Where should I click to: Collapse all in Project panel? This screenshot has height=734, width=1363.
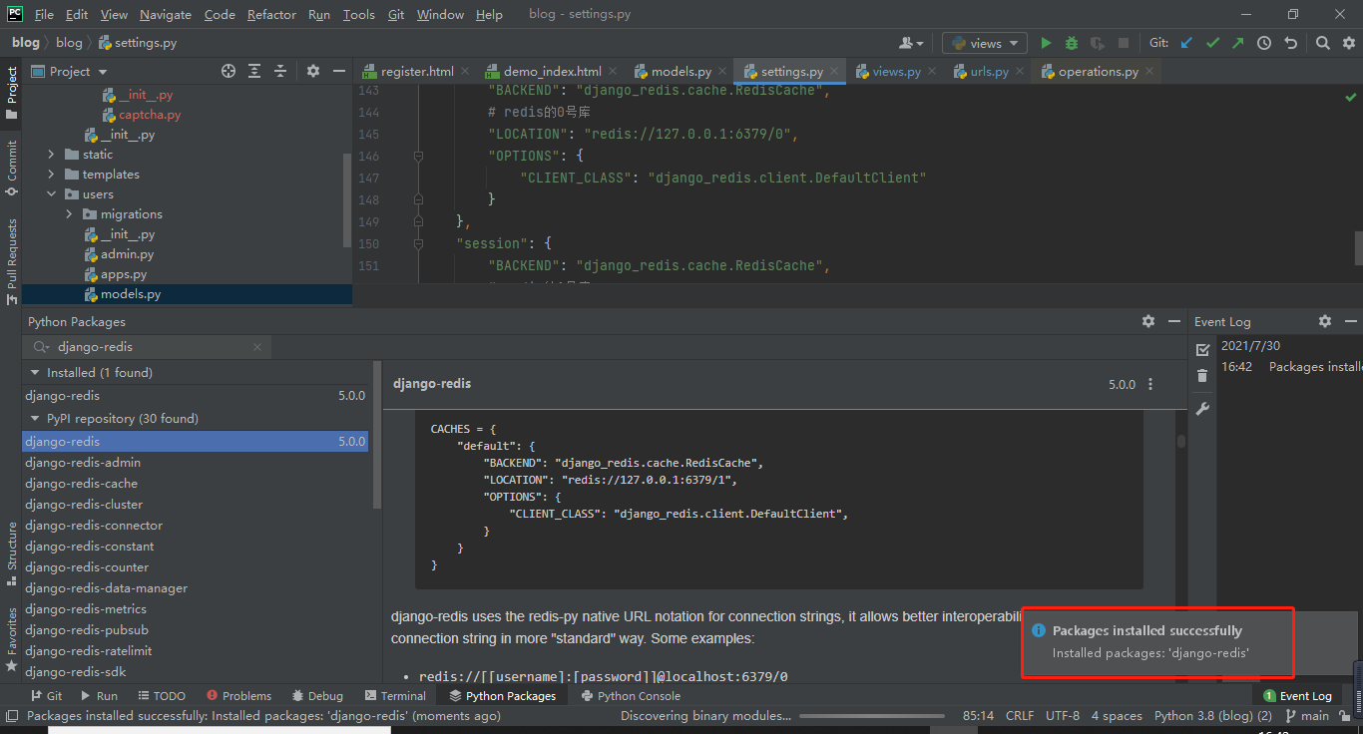tap(280, 71)
